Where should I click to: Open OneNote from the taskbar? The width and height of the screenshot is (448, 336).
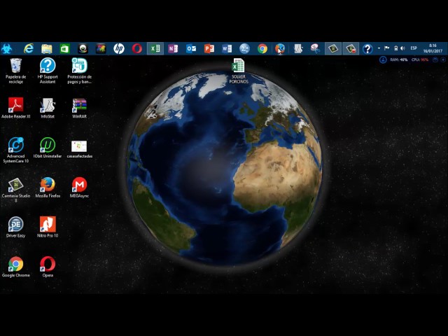pos(173,48)
